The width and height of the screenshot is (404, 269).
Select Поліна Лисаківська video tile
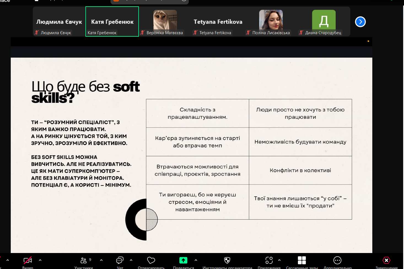click(271, 22)
